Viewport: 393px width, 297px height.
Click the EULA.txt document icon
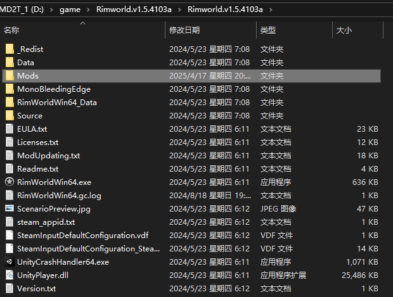click(10, 129)
